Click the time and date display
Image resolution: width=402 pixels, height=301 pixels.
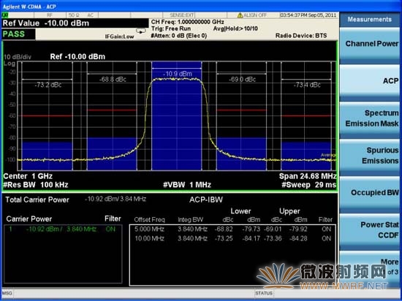pos(308,15)
